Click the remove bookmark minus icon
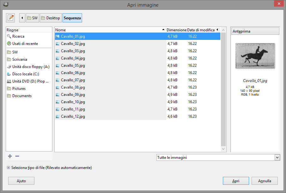 click(17, 156)
